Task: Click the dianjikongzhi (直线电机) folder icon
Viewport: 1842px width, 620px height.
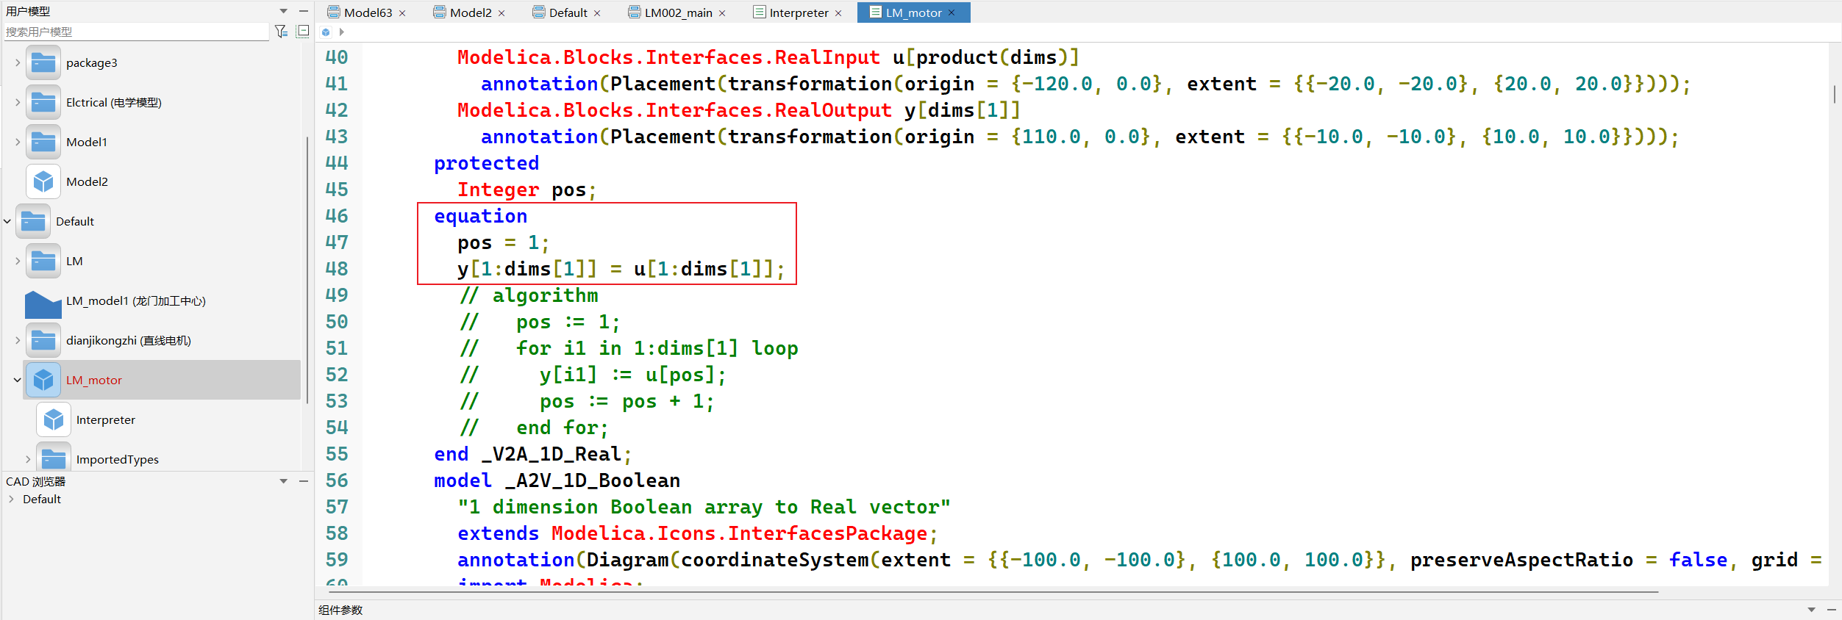Action: point(43,340)
